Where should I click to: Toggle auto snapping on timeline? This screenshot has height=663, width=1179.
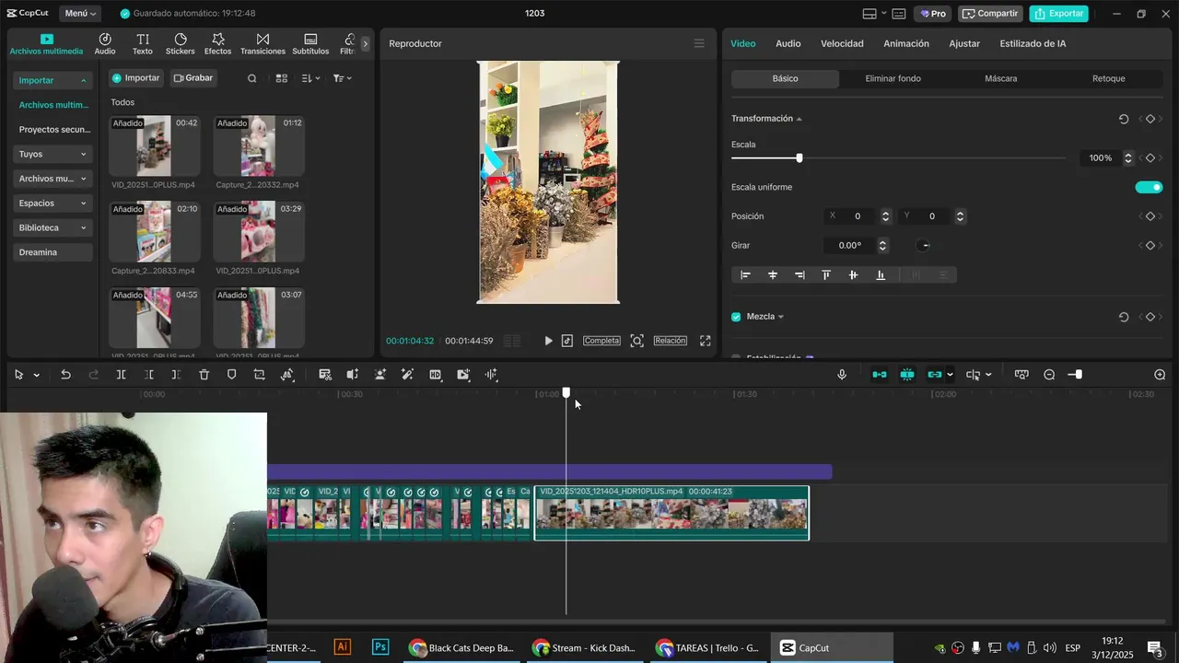click(907, 375)
